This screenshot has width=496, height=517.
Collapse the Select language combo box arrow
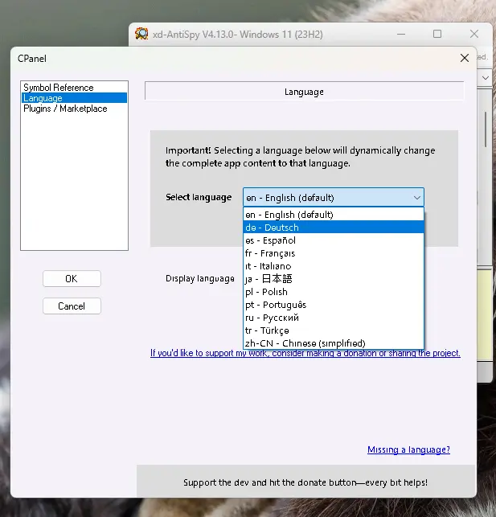pos(416,197)
